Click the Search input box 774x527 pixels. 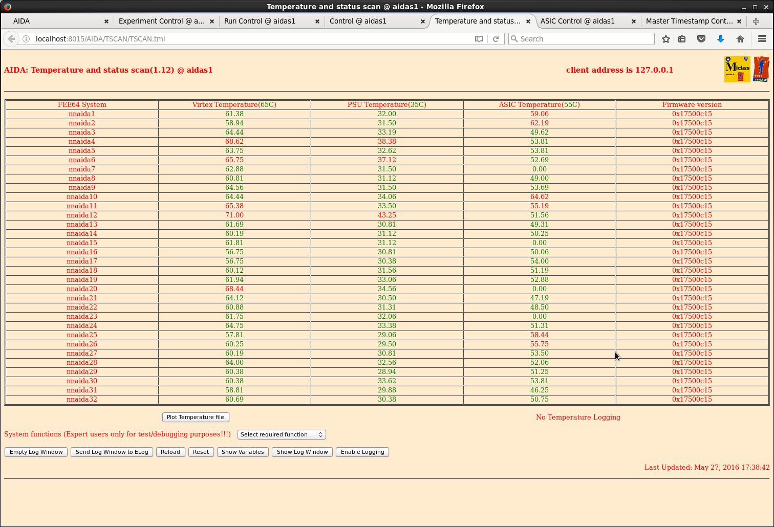coord(582,39)
